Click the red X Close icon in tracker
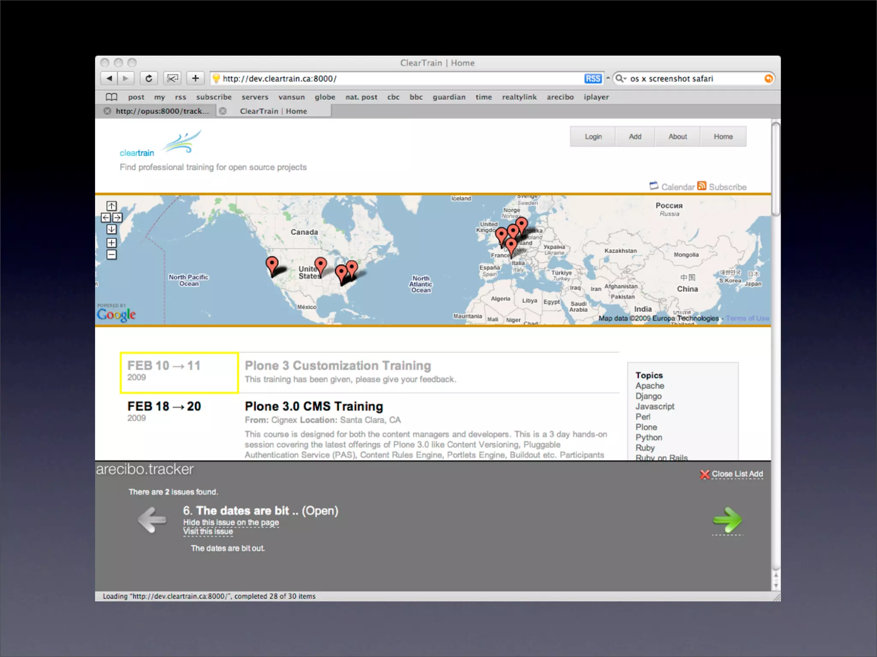This screenshot has width=877, height=657. (704, 474)
